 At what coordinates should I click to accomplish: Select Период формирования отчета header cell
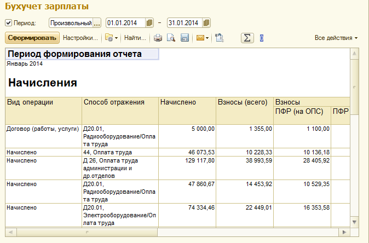(x=82, y=54)
